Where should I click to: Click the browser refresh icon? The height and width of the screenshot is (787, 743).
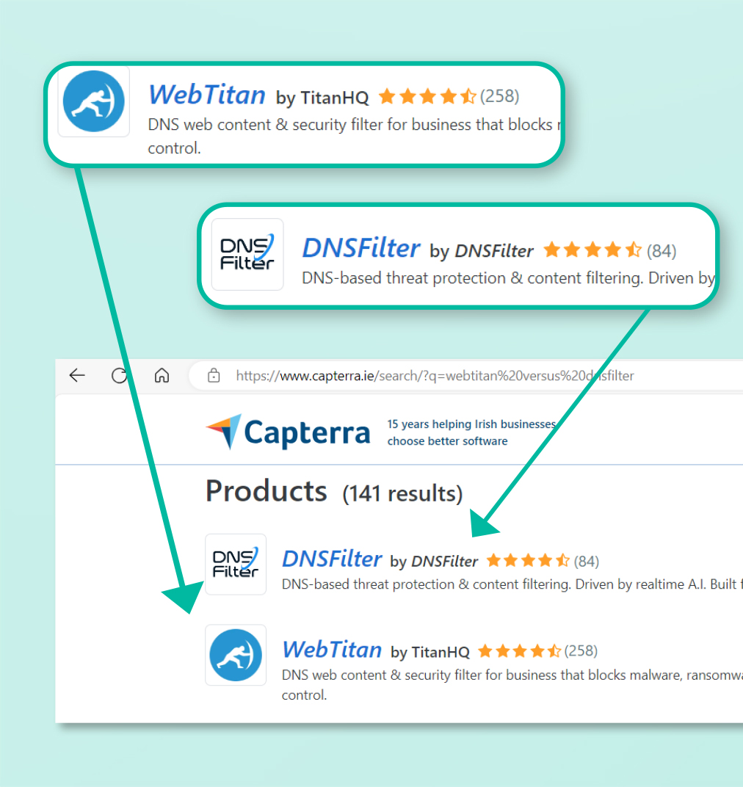coord(120,375)
